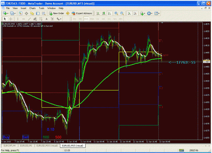Toggle the Expert Advisors button
212x153 pixels.
coord(82,13)
